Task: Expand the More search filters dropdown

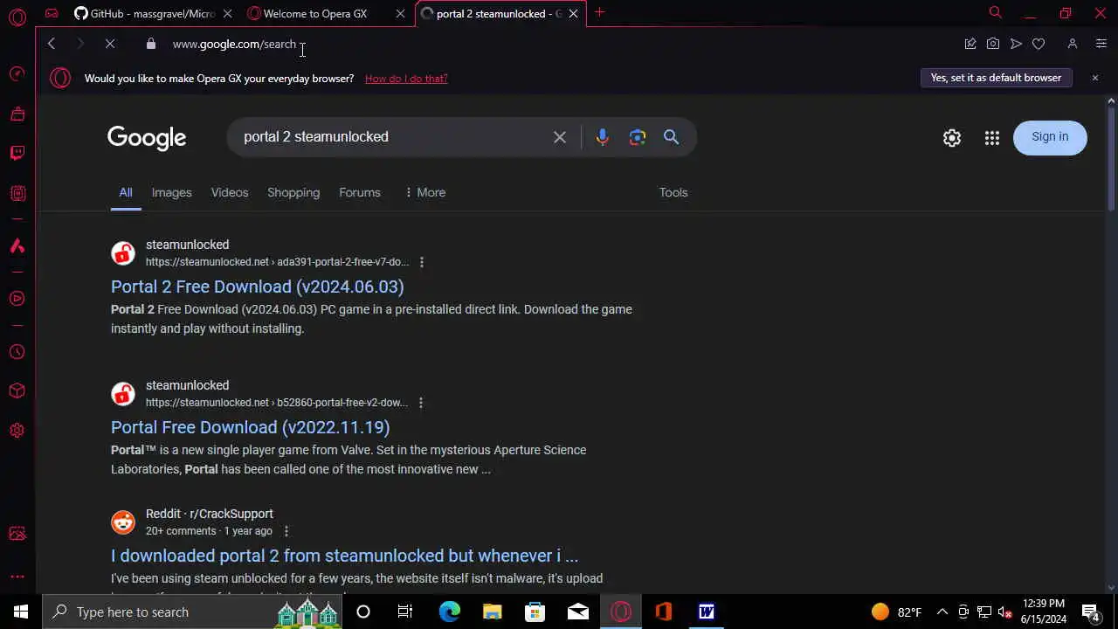Action: [x=425, y=192]
